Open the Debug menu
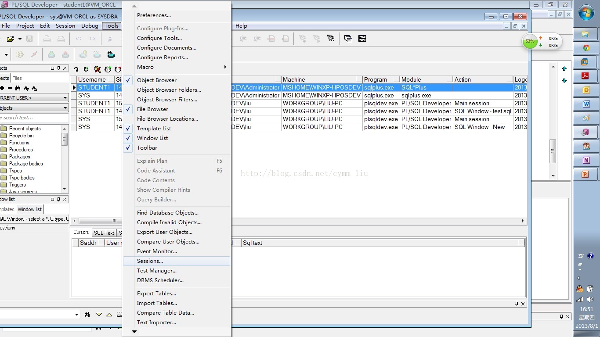600x337 pixels. (90, 26)
